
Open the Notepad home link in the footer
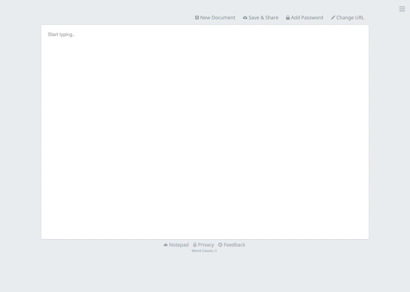click(x=179, y=245)
